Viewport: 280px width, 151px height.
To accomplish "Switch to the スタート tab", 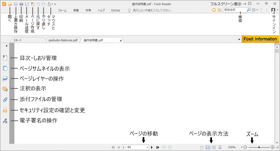I will point(28,40).
